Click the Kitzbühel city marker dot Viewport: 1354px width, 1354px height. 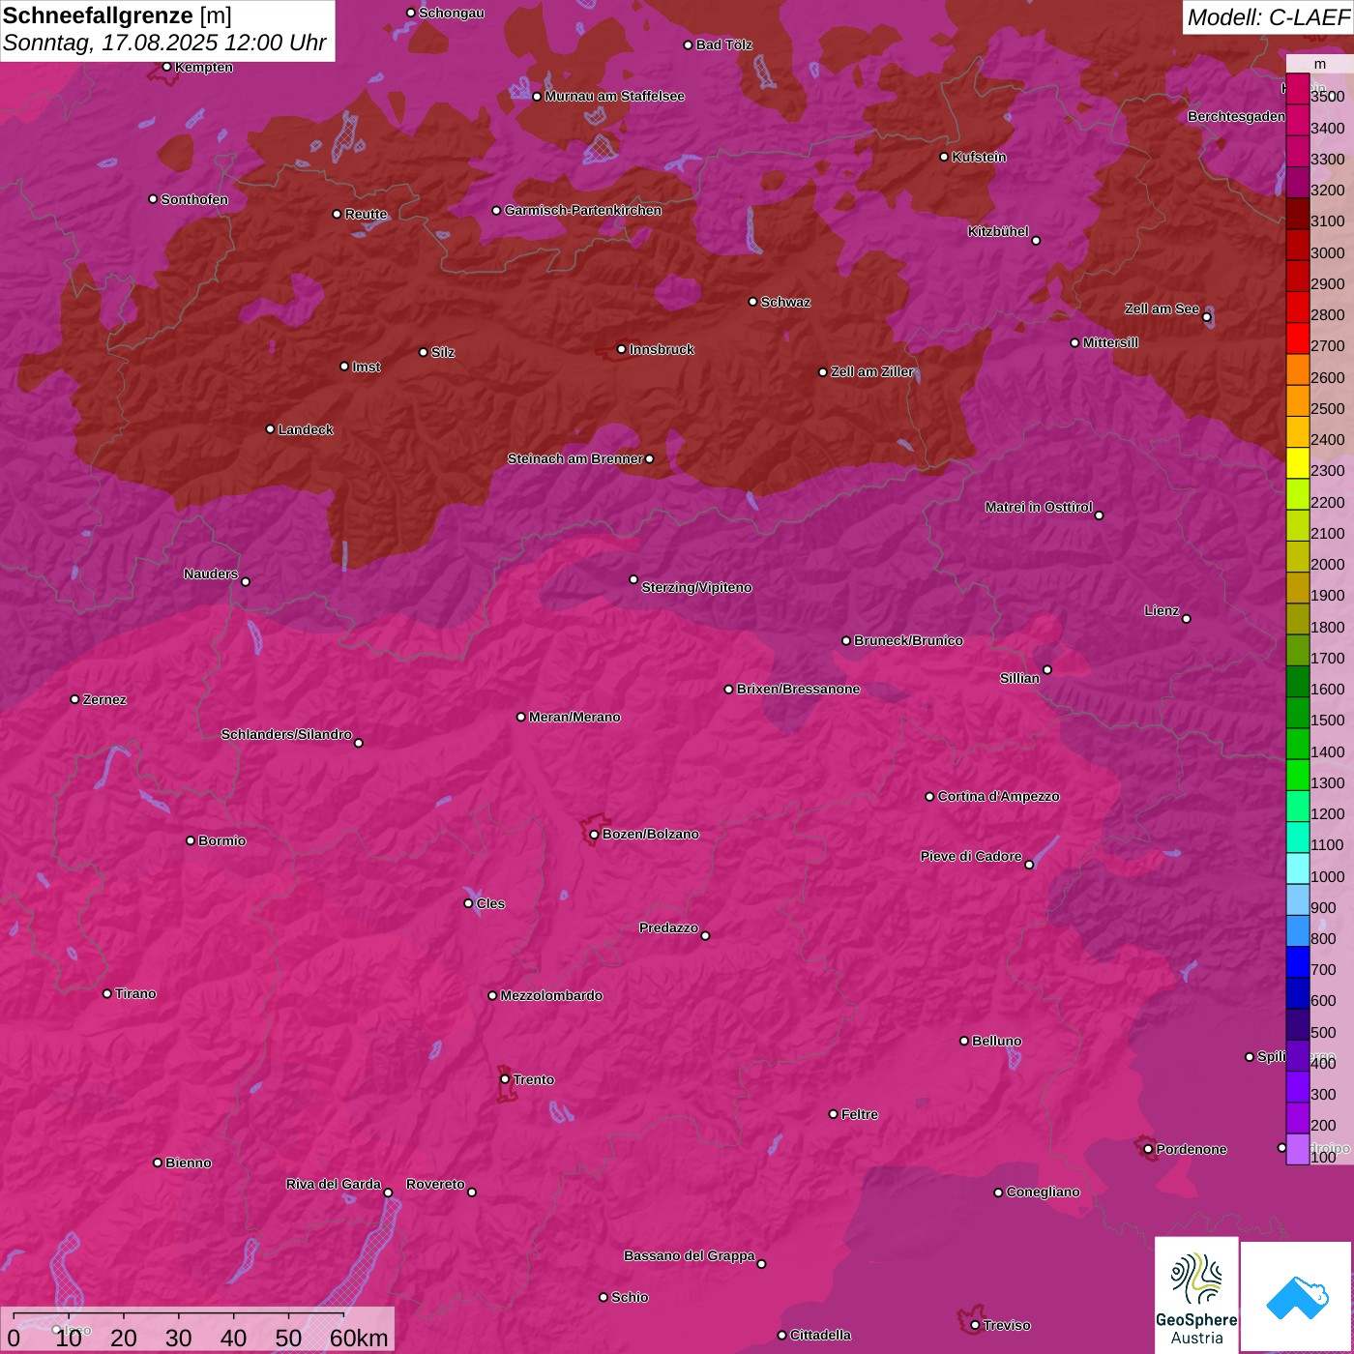(1036, 241)
